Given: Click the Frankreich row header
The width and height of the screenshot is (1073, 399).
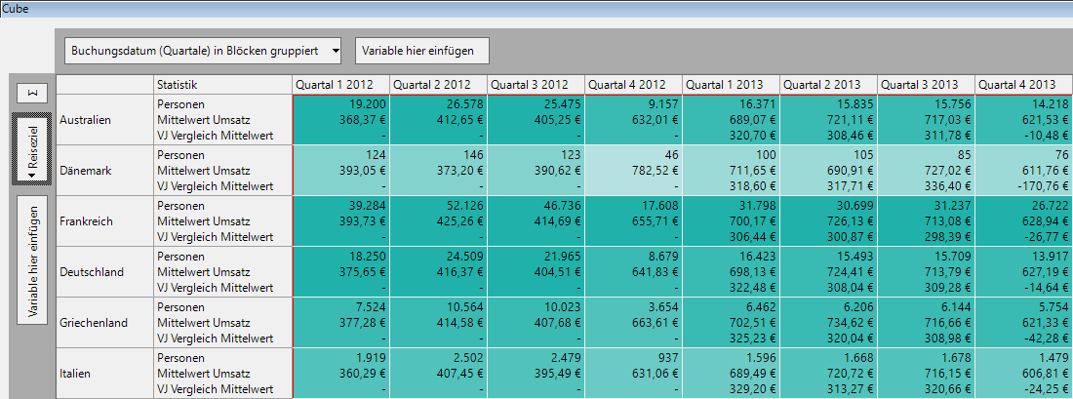Looking at the screenshot, I should point(104,220).
